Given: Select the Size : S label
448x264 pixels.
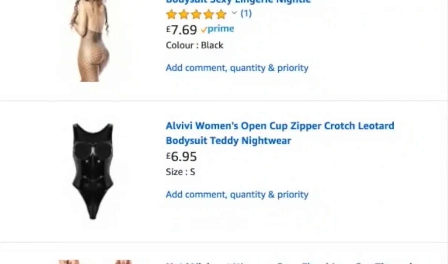Looking at the screenshot, I should 180,172.
